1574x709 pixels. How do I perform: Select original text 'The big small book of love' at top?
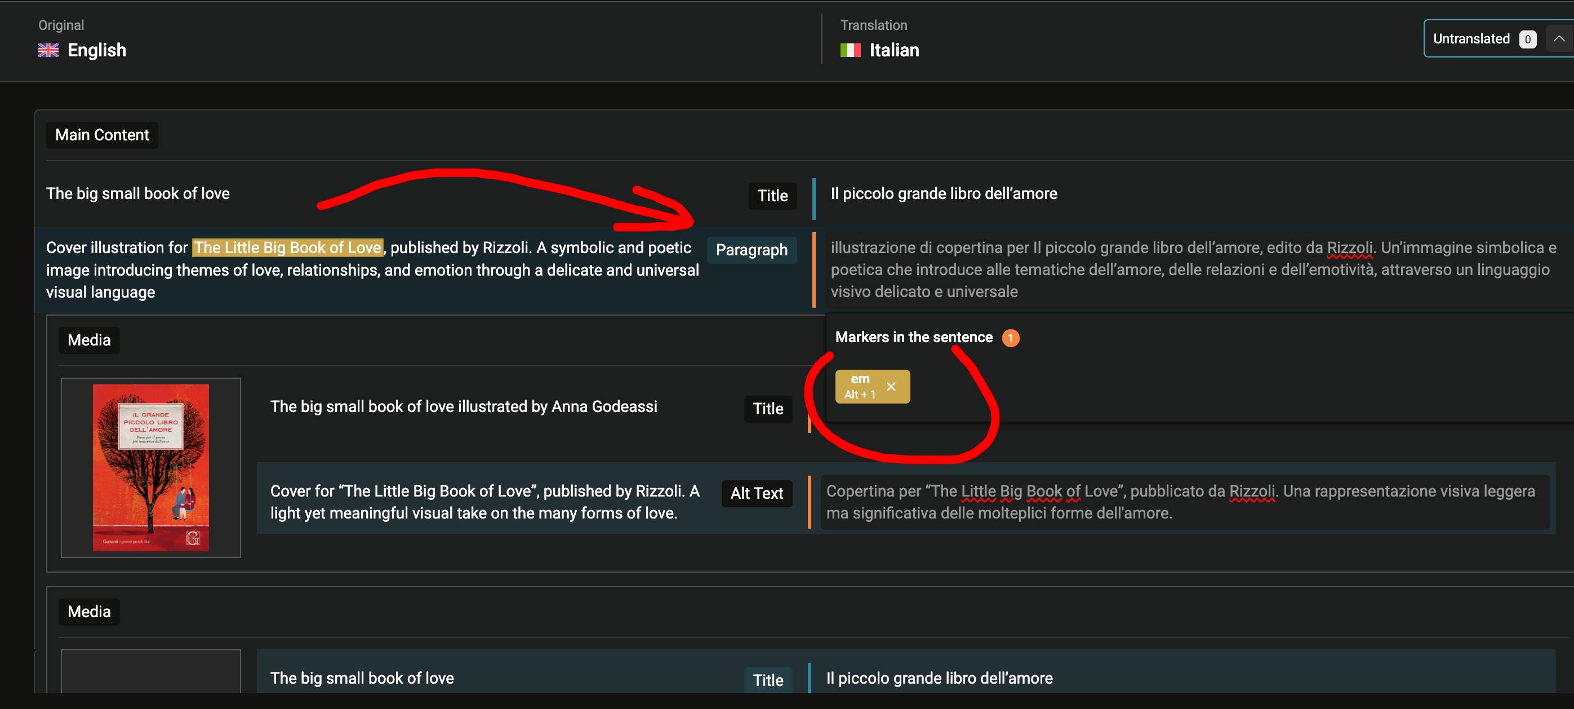coord(138,194)
